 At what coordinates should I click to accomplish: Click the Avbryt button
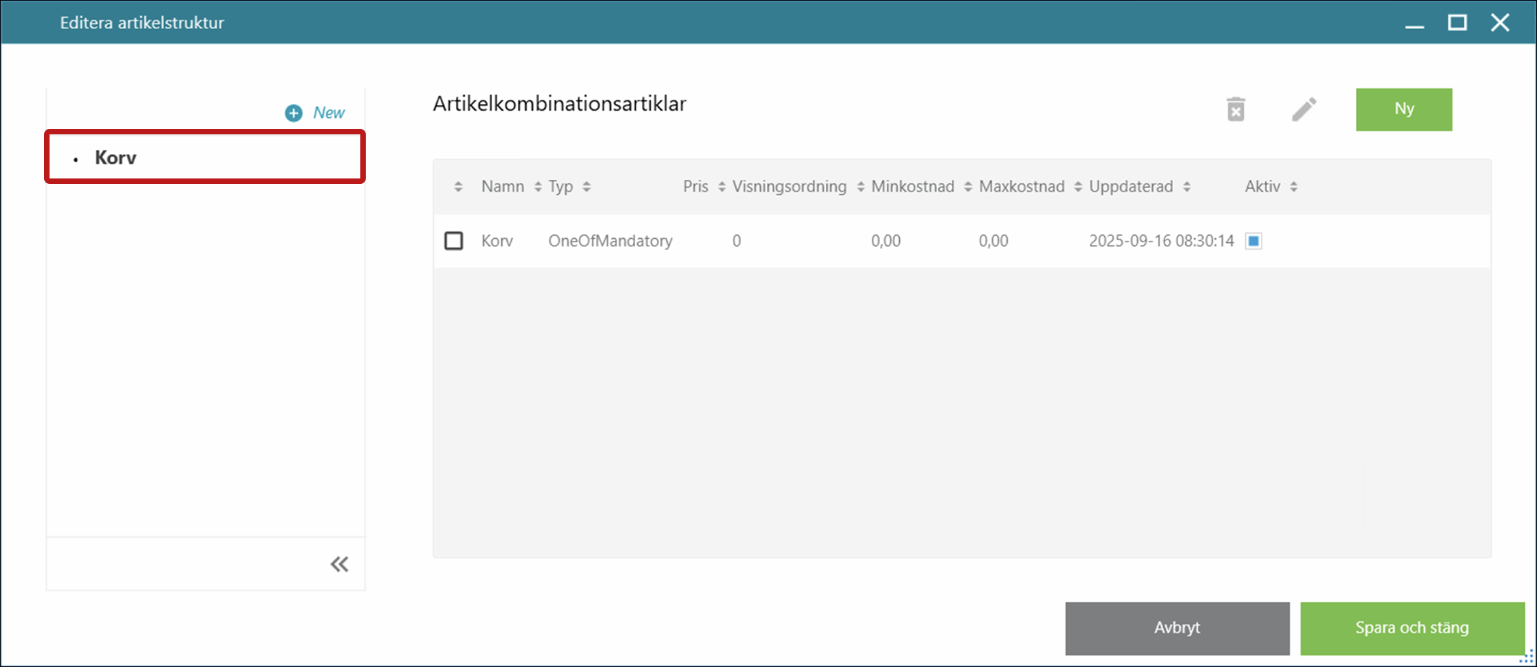tap(1177, 628)
